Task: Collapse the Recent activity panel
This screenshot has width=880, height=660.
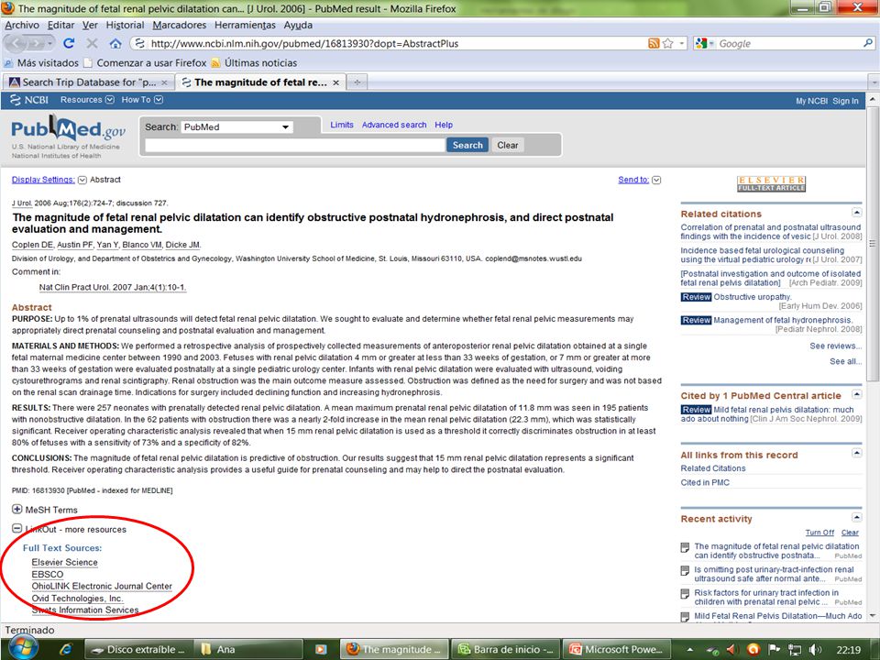Action: (856, 517)
